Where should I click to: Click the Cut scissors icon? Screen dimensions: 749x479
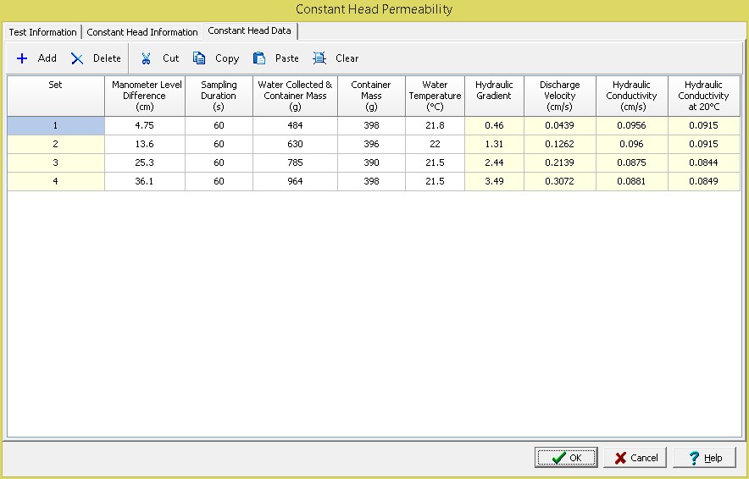[147, 58]
